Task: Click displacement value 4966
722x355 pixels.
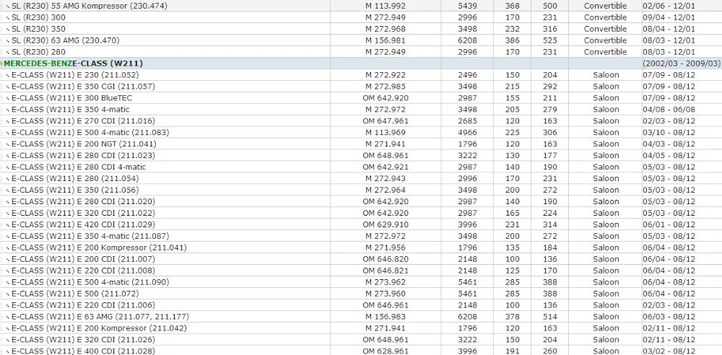Action: (x=467, y=133)
